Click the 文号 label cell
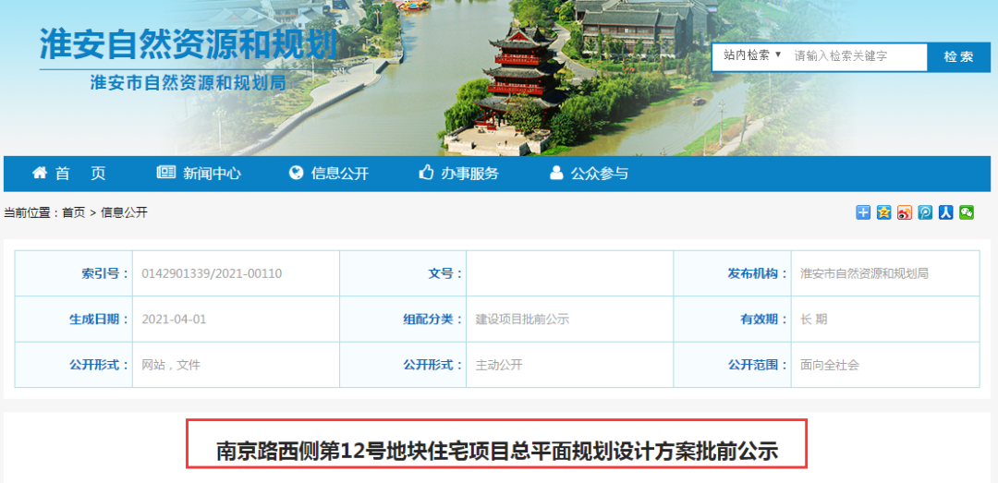Screen dimensions: 998x483 click(x=404, y=273)
